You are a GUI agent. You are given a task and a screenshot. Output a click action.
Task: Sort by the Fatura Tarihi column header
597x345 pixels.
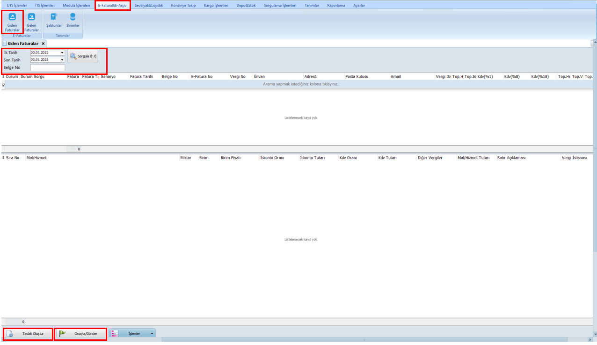(x=141, y=76)
